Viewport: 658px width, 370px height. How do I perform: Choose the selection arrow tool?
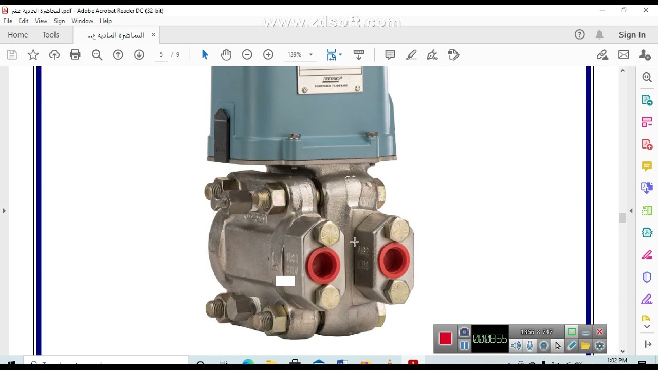coord(205,55)
